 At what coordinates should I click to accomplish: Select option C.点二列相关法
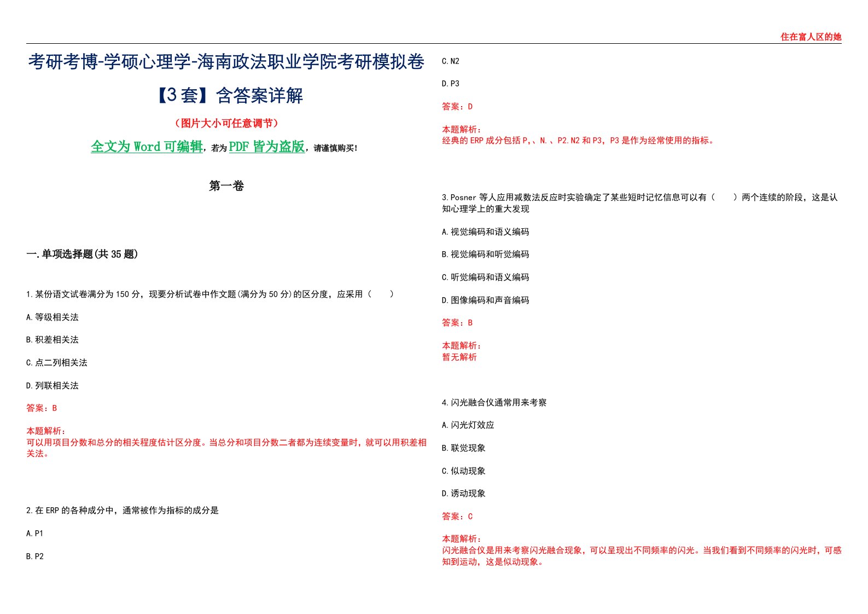click(x=57, y=363)
